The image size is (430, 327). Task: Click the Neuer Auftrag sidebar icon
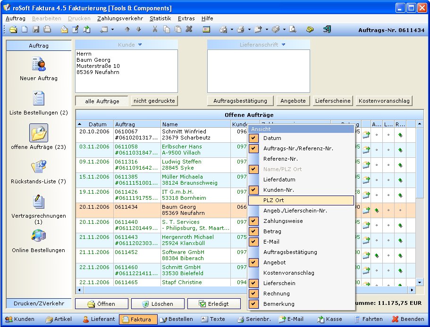click(x=38, y=64)
